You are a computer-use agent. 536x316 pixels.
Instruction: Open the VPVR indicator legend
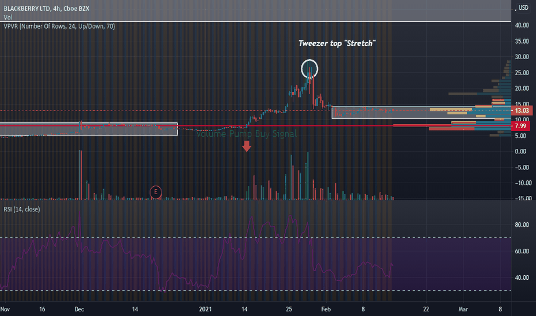point(59,26)
